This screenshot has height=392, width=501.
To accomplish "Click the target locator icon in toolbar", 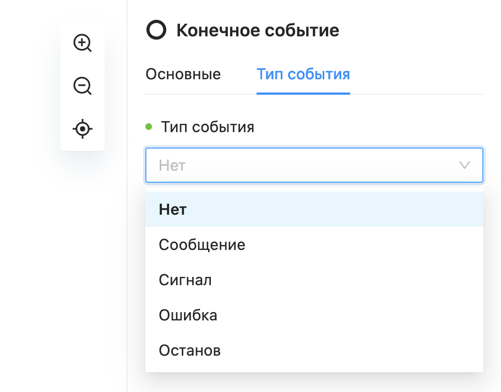I will [x=82, y=129].
